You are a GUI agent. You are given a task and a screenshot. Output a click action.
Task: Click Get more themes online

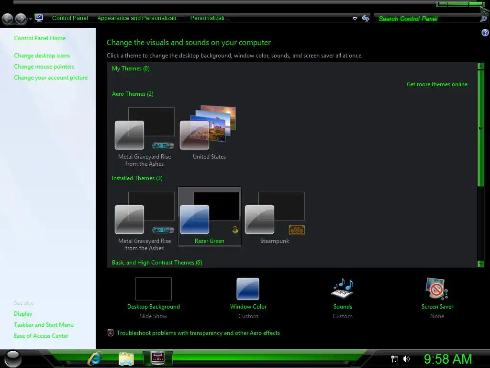(437, 84)
